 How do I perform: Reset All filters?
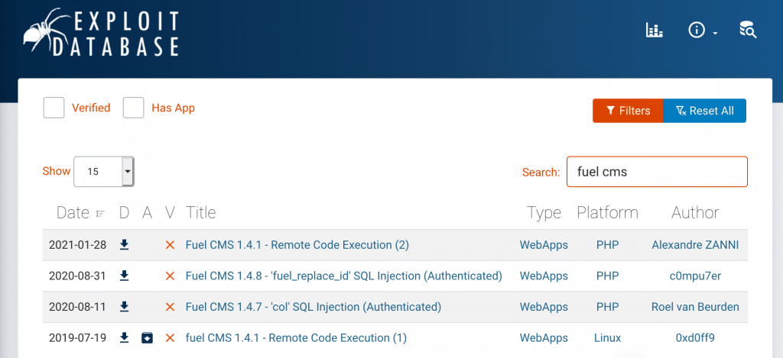coord(704,111)
